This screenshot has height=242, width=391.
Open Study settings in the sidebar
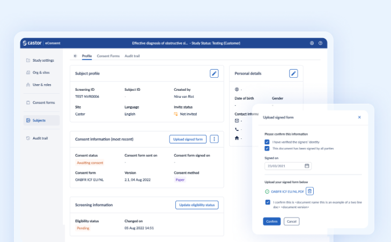[43, 60]
